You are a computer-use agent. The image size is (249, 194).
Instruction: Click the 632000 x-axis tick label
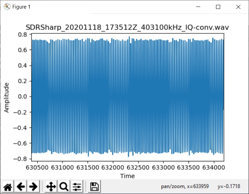113,168
